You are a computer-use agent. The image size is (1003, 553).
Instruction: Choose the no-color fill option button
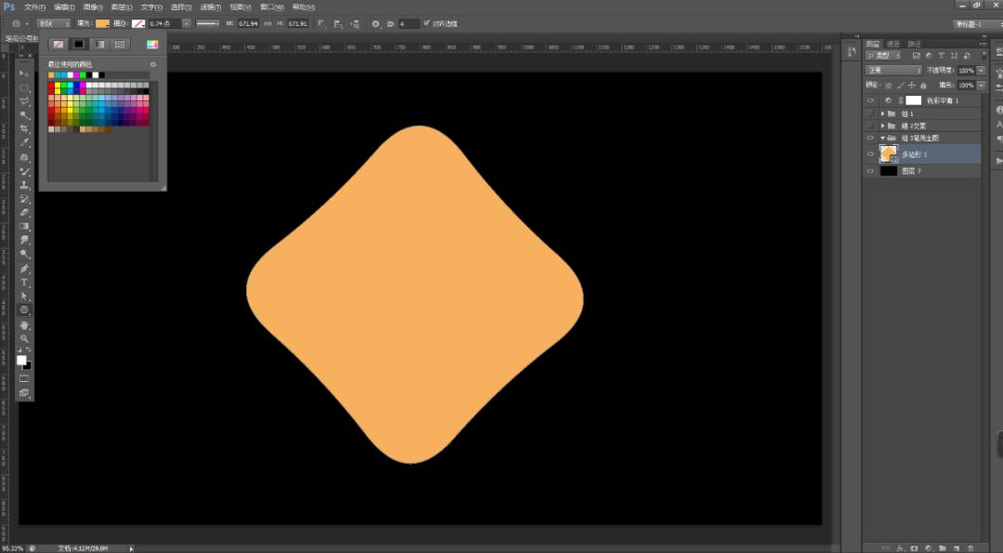(x=59, y=44)
